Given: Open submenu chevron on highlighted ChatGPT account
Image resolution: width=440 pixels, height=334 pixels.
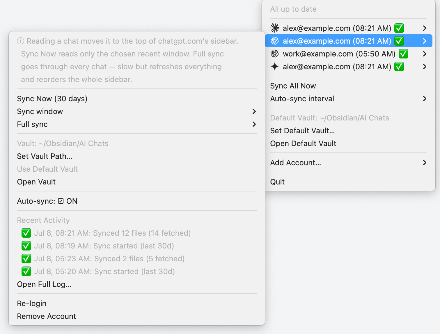Looking at the screenshot, I should point(425,41).
